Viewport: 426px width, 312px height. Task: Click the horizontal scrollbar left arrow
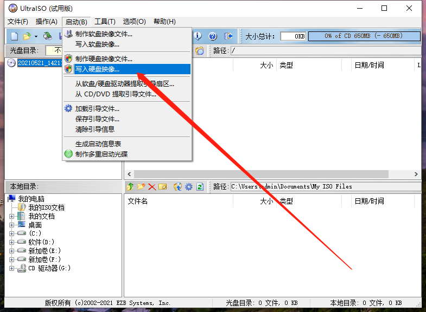click(129, 174)
